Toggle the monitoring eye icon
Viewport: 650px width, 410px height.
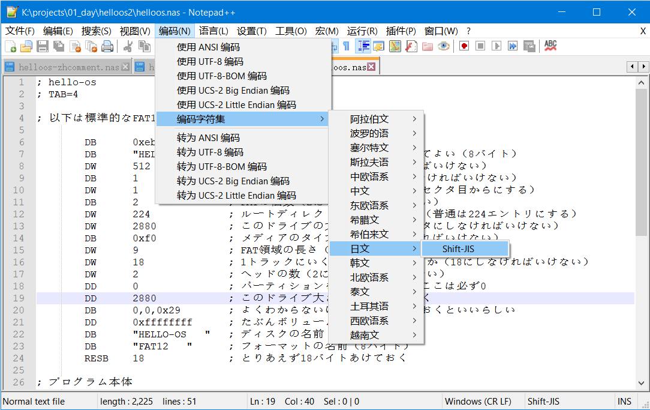click(x=444, y=46)
